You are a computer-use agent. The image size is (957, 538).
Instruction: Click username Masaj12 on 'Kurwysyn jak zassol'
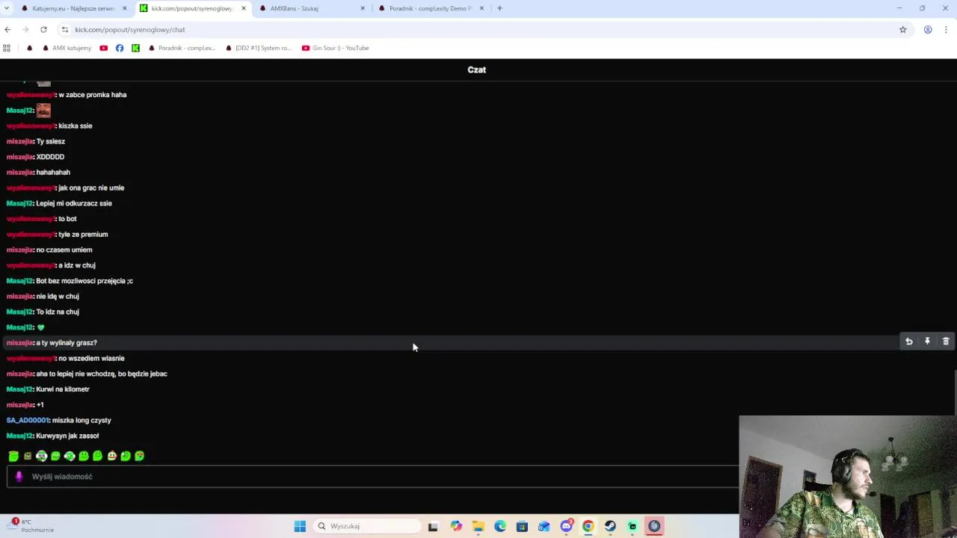(x=19, y=436)
